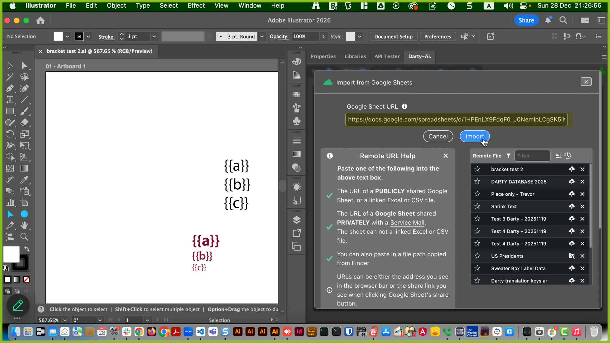Select the Zoom tool
This screenshot has width=610, height=343.
[x=24, y=237]
